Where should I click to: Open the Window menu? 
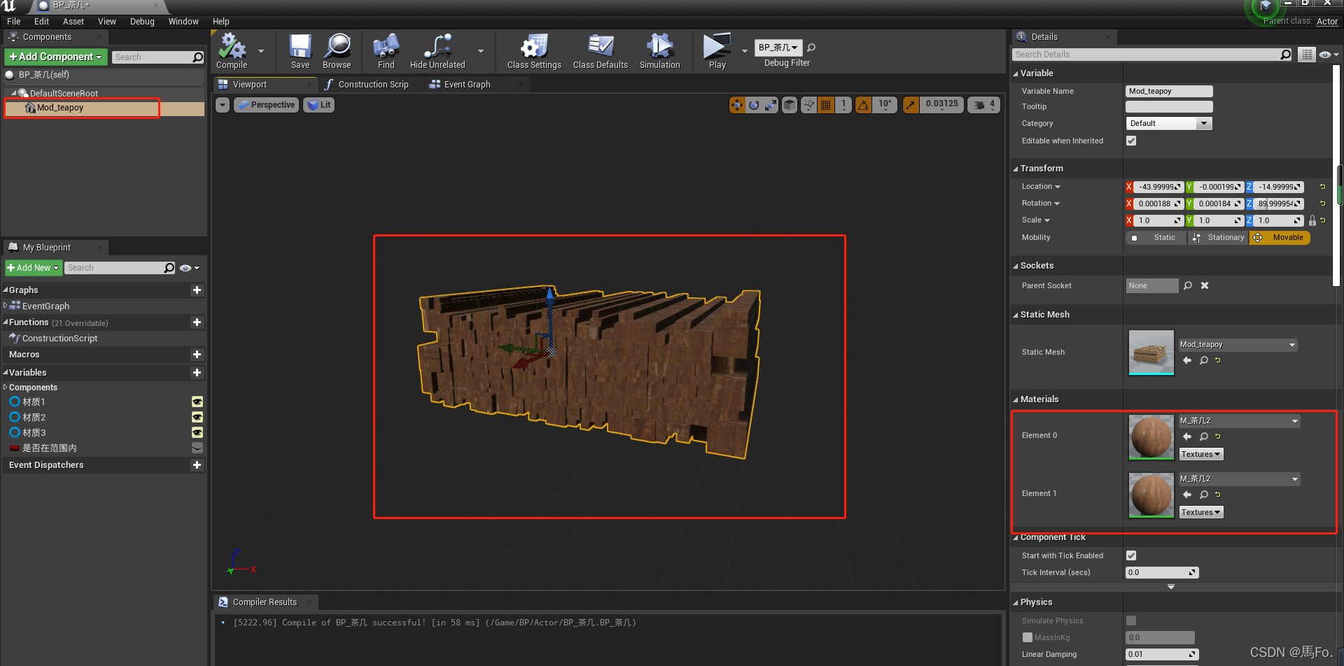click(x=183, y=22)
